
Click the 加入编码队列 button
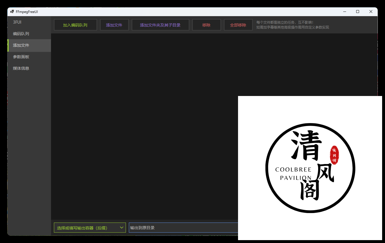coord(75,25)
